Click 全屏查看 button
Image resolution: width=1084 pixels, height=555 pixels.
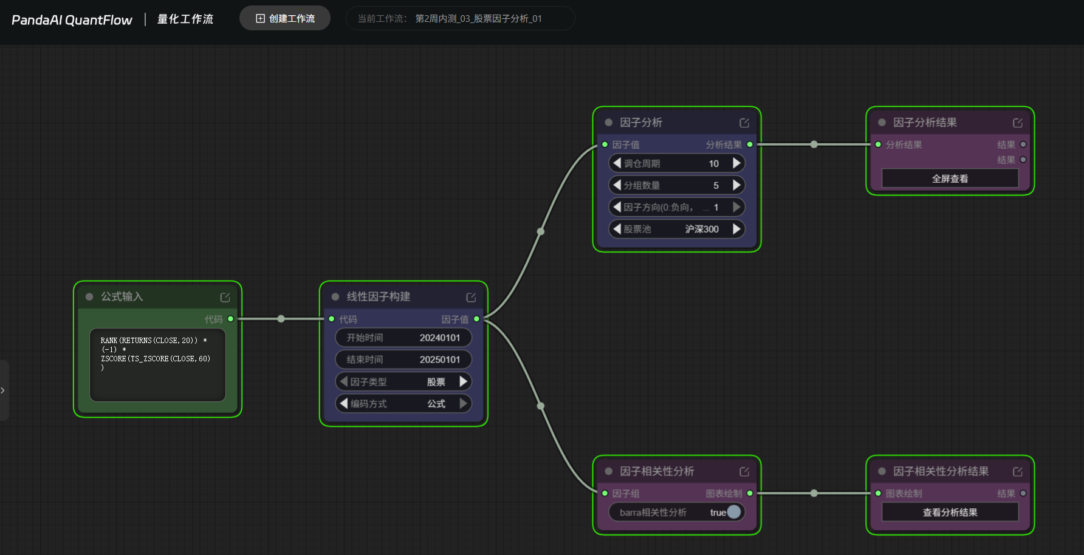point(950,179)
